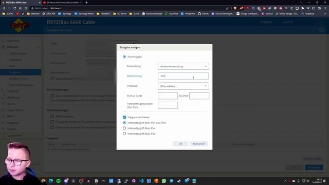
Task: Open the OctoPrint bookmark
Action: [171, 14]
